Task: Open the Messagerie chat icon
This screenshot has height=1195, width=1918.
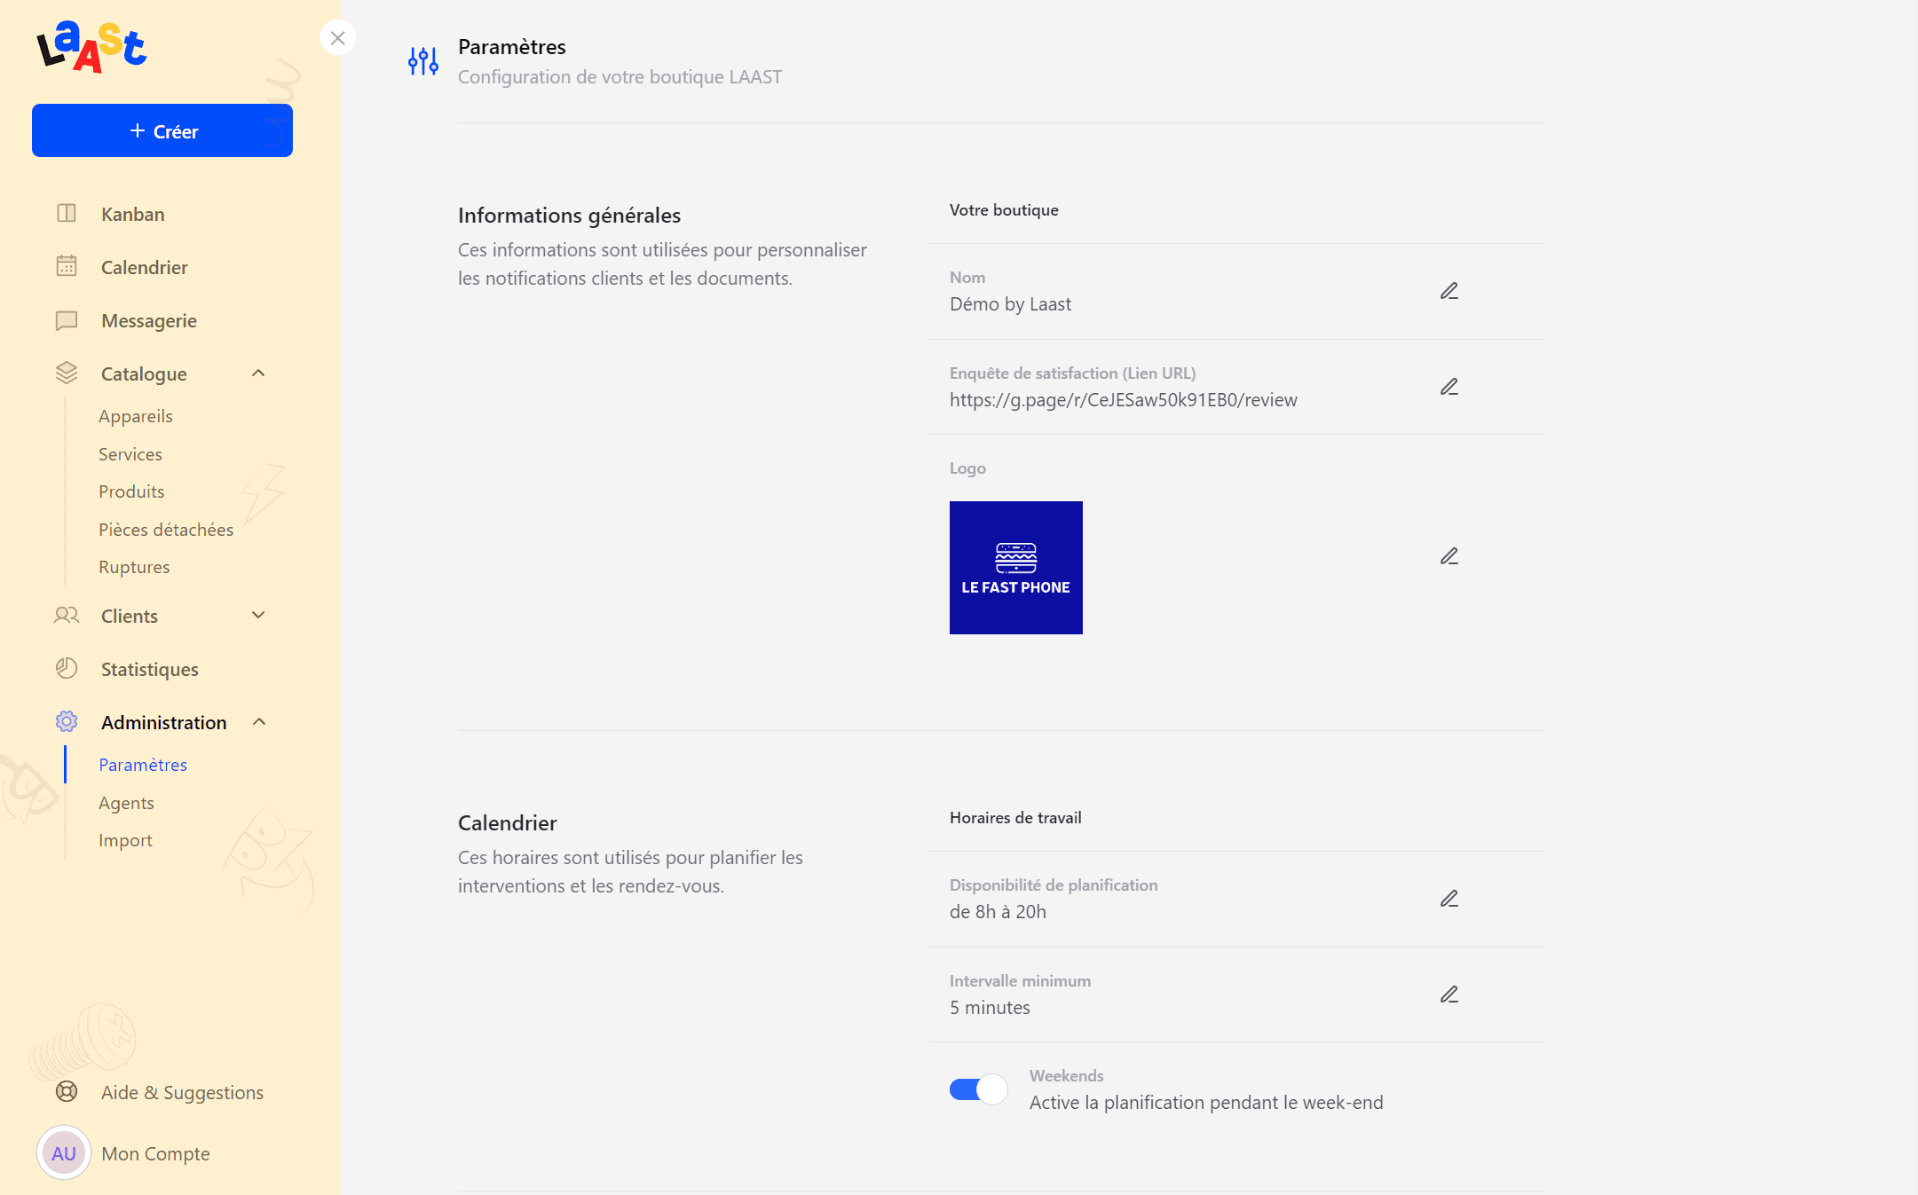Action: pos(67,320)
